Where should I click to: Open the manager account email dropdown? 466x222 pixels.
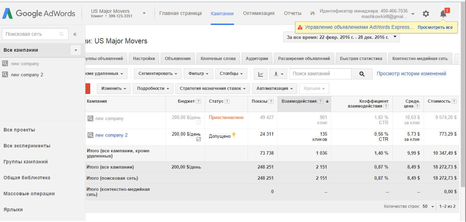click(413, 14)
